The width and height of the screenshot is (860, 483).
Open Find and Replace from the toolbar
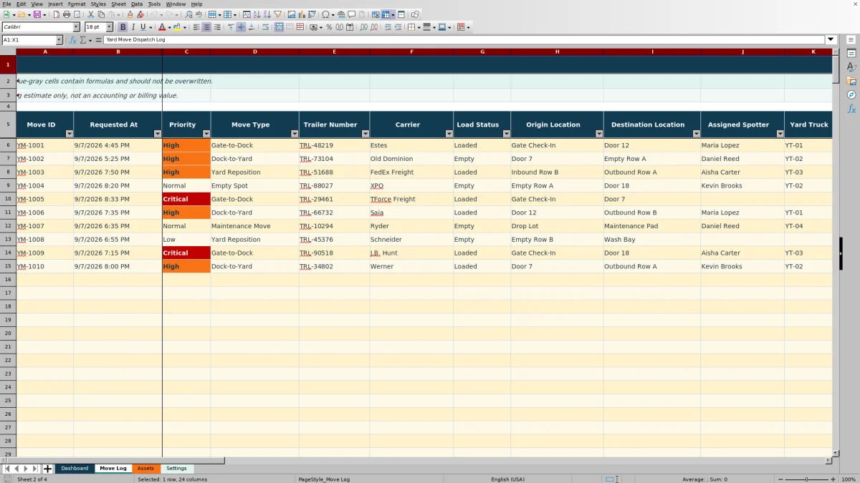pos(188,14)
